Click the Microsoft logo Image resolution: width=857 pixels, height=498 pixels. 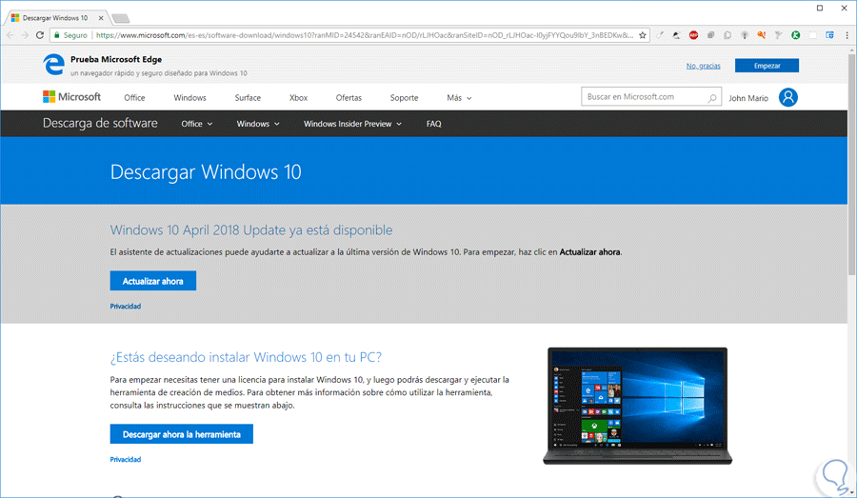71,97
